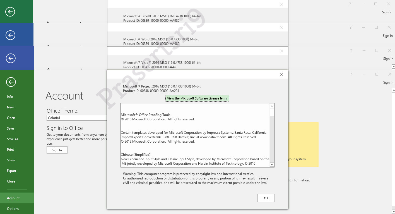Close the About Visio dialog X

(282, 51)
